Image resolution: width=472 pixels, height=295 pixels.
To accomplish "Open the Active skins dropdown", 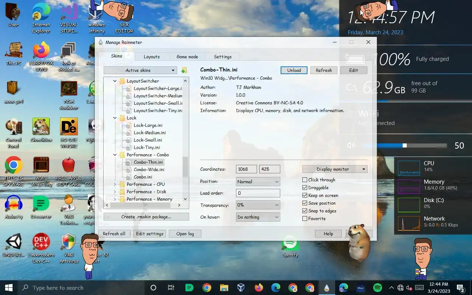I will point(140,70).
